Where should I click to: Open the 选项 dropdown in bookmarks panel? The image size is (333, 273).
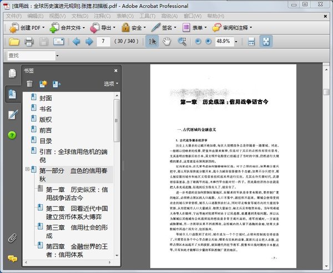(x=111, y=84)
